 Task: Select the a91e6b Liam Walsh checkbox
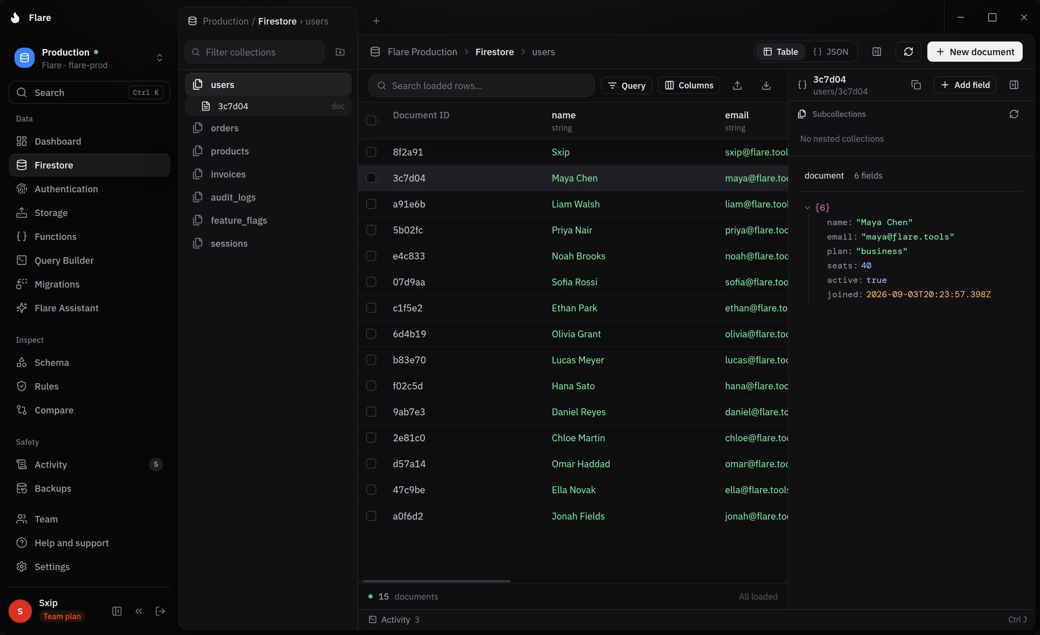[371, 204]
